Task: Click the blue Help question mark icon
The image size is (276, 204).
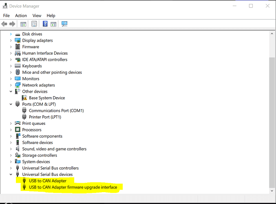Action: click(45, 24)
